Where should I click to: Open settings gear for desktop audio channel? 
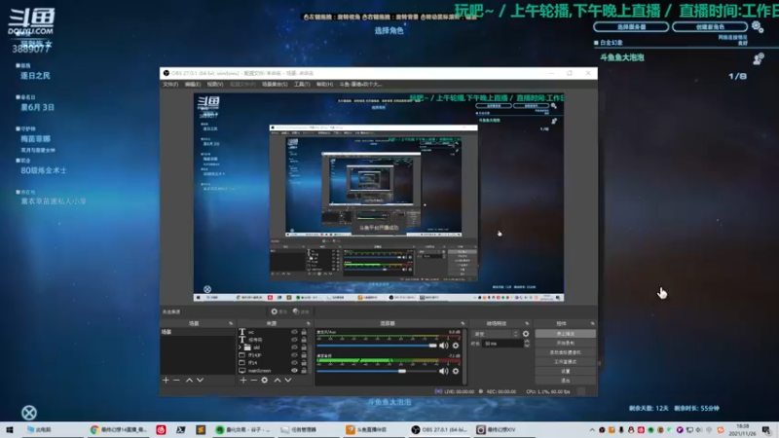[x=456, y=371]
